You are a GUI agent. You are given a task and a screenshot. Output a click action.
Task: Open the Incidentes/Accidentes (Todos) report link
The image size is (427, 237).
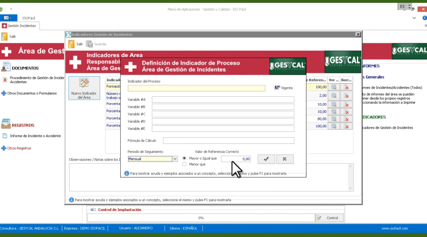pos(392,87)
